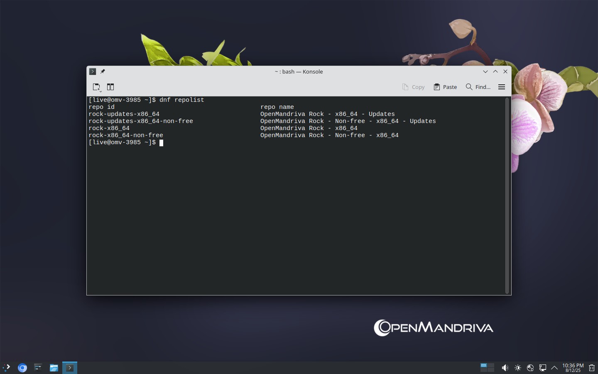
Task: Click the Paste button
Action: (x=445, y=87)
